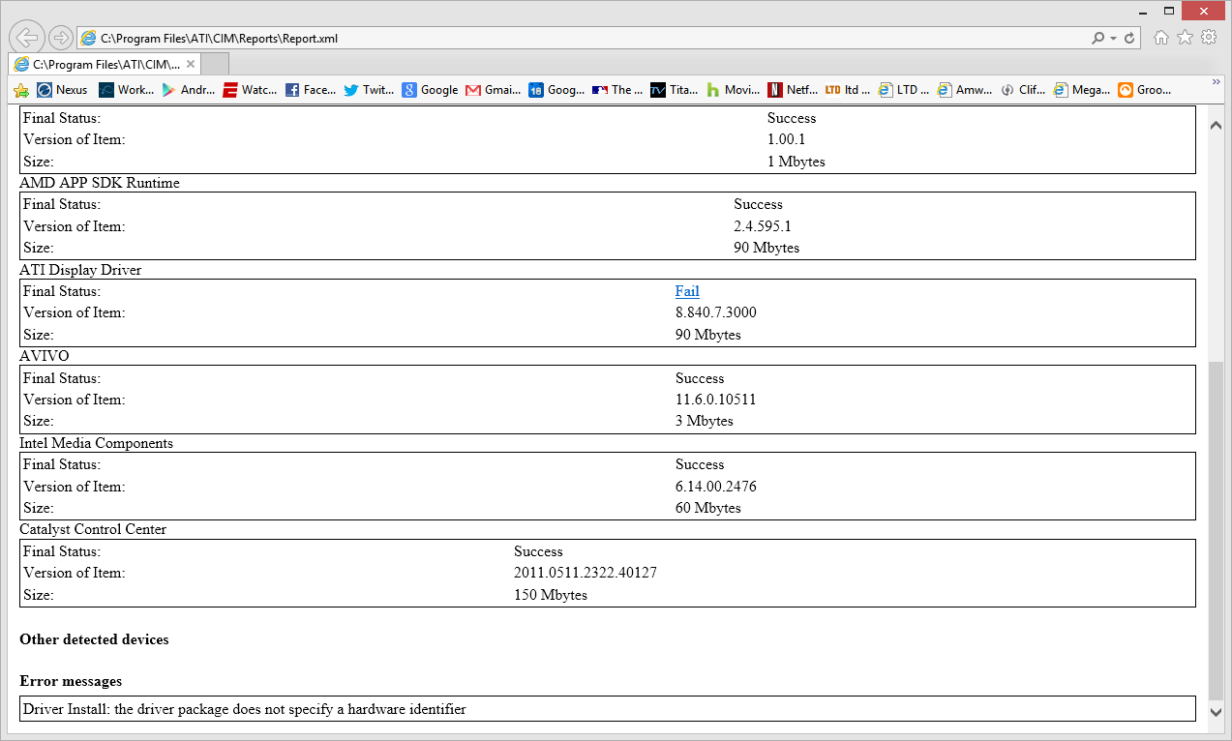Click the '150 Mbytes' size value

(551, 595)
